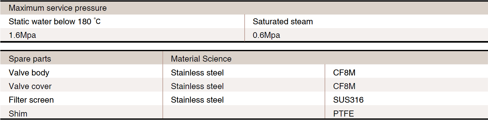Click the Saturated steam cell

pyautogui.click(x=366, y=21)
